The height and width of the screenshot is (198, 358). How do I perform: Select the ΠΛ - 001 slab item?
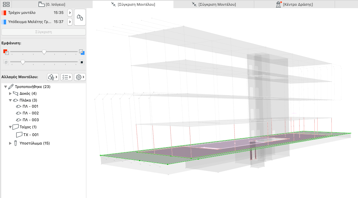pos(30,106)
